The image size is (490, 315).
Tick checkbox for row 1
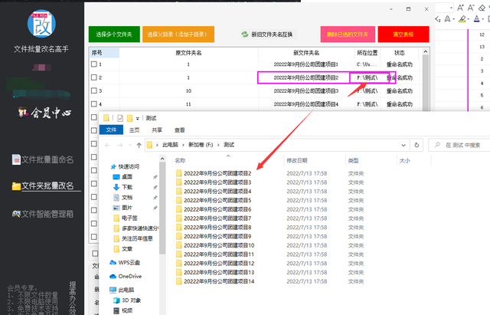click(x=93, y=64)
